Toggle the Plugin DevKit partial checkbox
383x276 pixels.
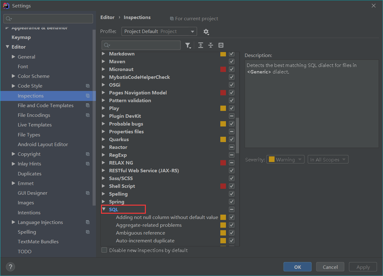pos(232,116)
